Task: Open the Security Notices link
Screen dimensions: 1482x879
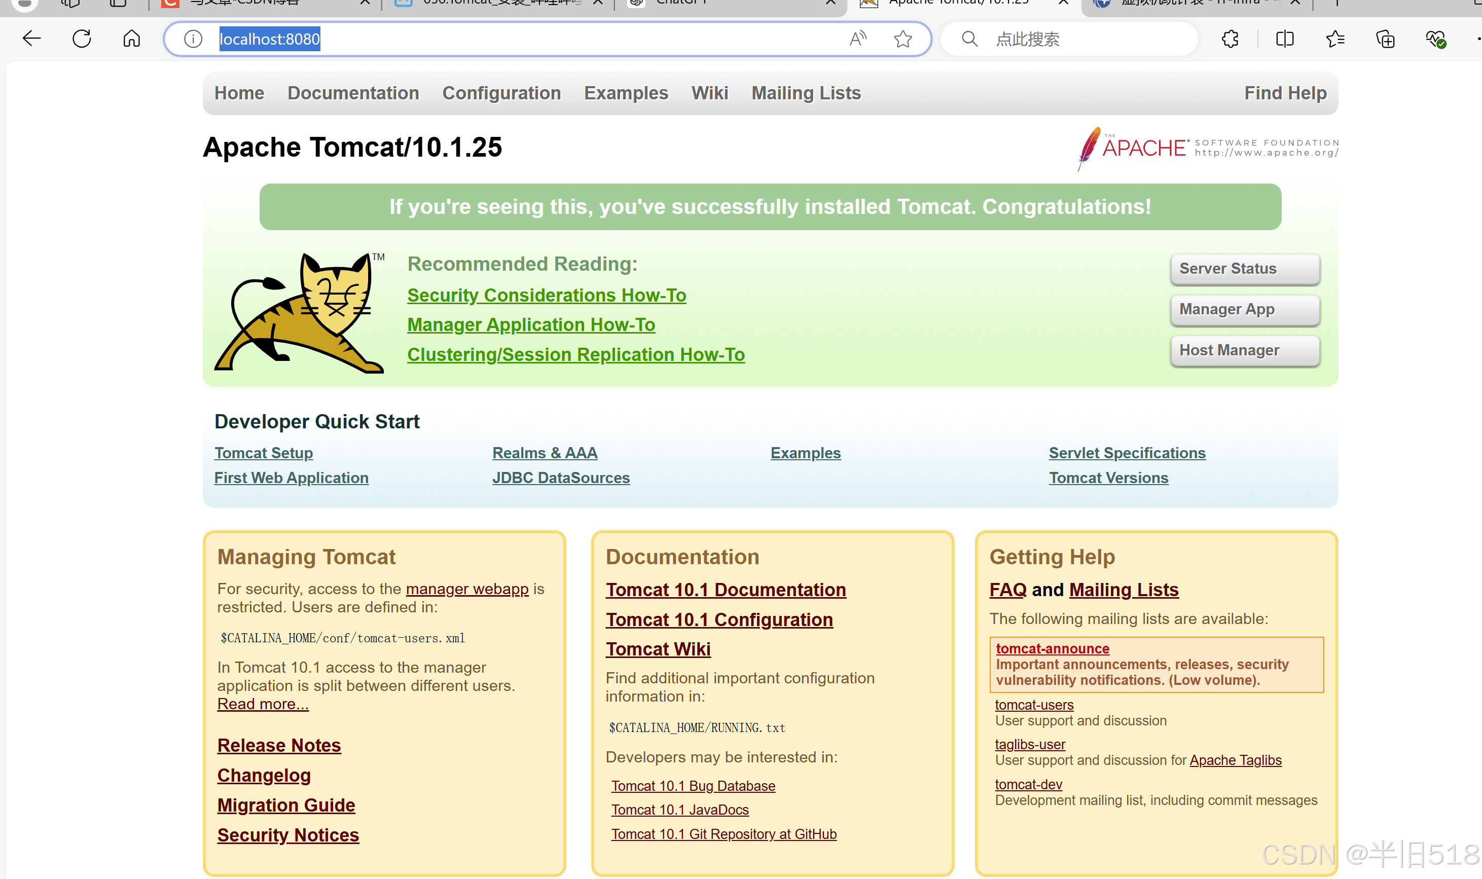Action: [x=288, y=835]
